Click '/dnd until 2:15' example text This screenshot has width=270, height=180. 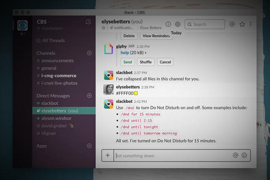click(x=136, y=121)
